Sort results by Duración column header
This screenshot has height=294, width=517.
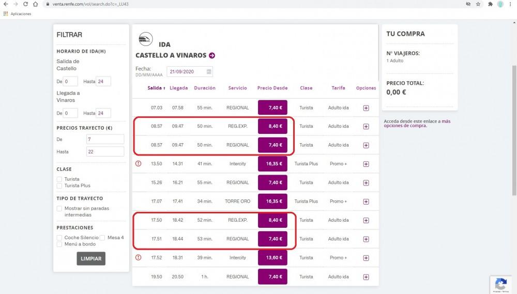tap(205, 88)
